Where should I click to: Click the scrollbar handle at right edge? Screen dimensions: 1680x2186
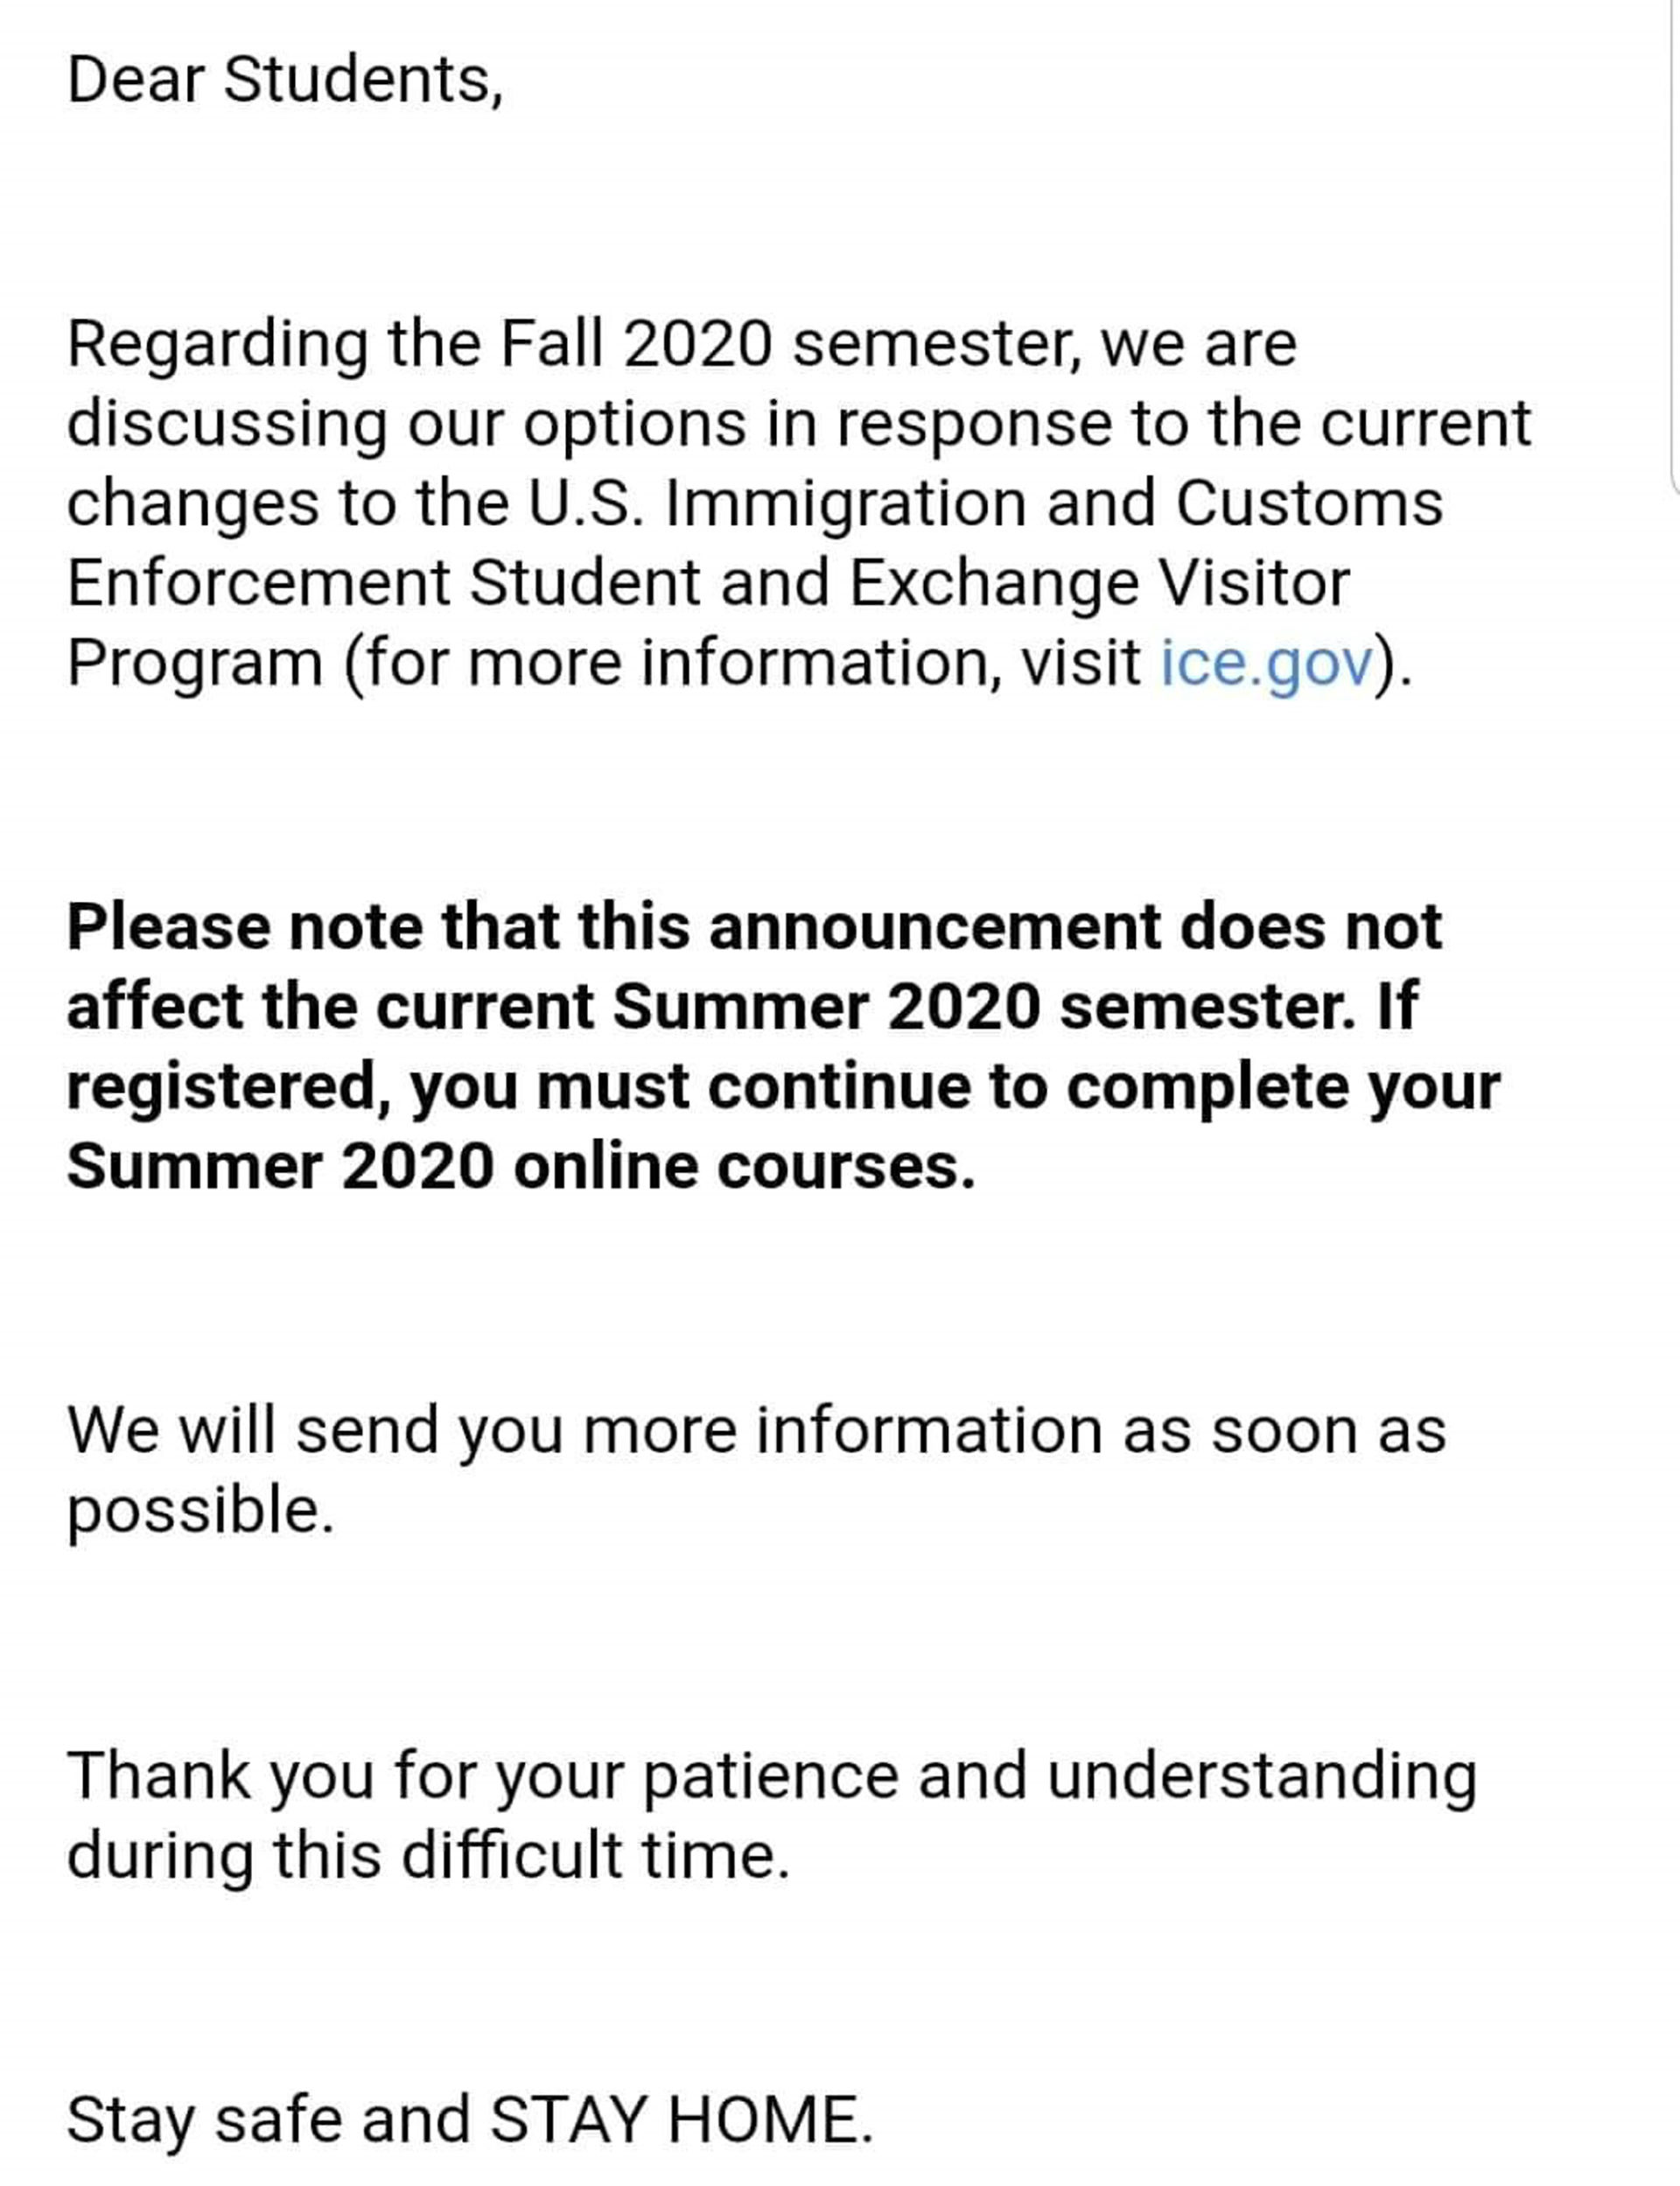point(1674,245)
